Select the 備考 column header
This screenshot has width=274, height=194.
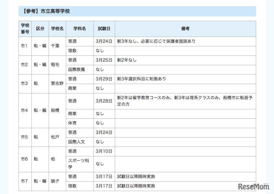(x=185, y=29)
